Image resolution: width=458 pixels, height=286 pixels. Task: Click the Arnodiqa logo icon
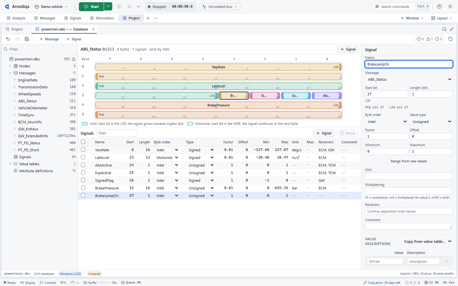coord(7,7)
